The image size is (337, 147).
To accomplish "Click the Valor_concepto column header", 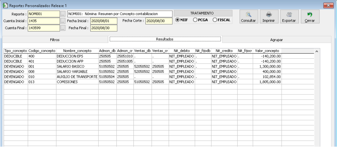I will pos(267,51).
